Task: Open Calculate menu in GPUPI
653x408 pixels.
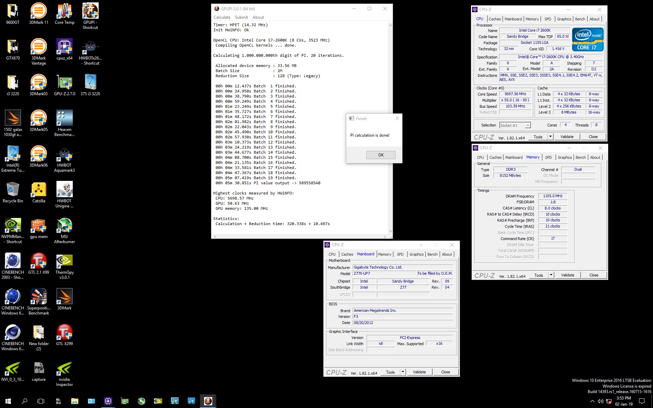Action: [x=222, y=17]
